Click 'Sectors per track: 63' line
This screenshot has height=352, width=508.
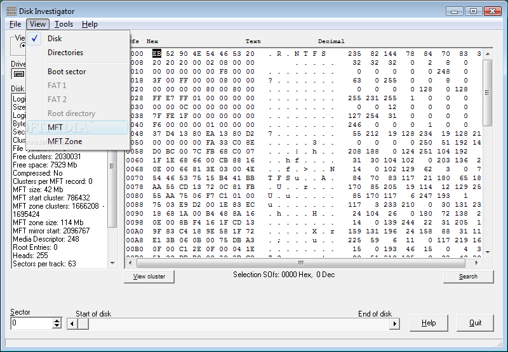44,264
